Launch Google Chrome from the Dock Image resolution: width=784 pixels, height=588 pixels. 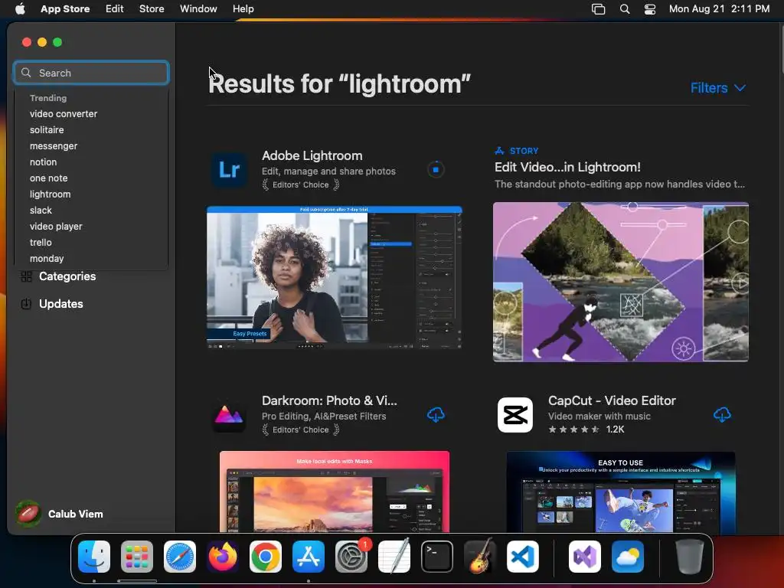[x=266, y=556]
